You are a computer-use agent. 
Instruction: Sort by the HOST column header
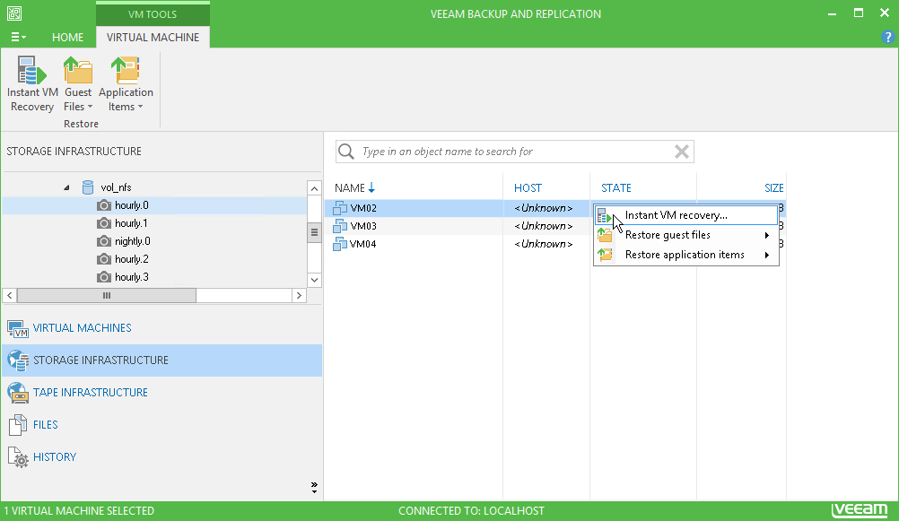tap(528, 188)
